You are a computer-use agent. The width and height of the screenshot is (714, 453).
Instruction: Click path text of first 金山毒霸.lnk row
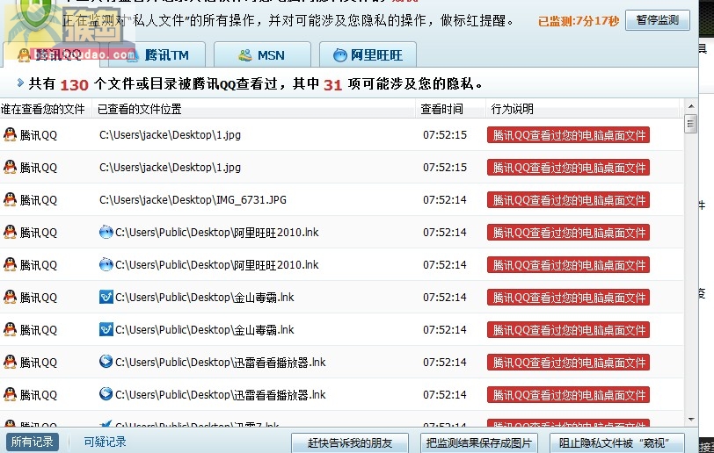pyautogui.click(x=205, y=298)
